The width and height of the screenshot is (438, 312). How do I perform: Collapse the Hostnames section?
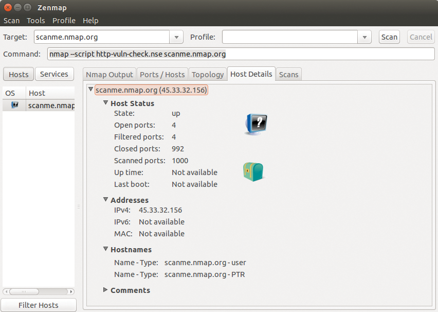(x=106, y=249)
